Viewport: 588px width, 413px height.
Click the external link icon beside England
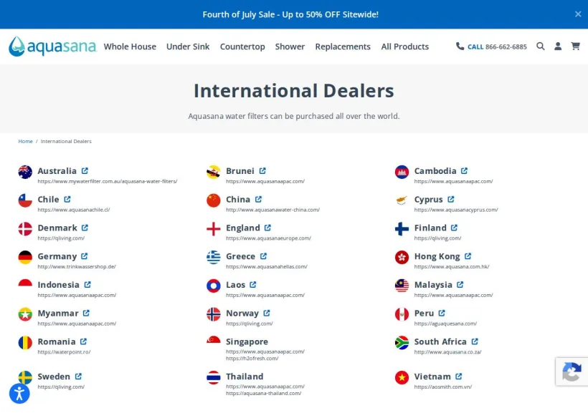[x=267, y=228]
